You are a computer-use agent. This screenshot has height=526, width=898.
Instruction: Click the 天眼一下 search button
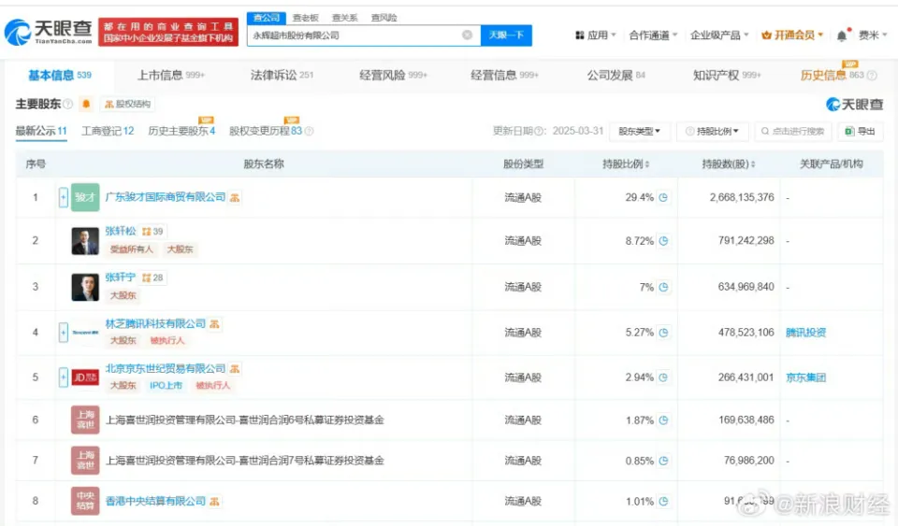pyautogui.click(x=506, y=36)
